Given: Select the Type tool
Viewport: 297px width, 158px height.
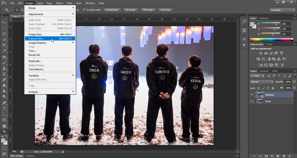Looking at the screenshot, I should point(4,109).
